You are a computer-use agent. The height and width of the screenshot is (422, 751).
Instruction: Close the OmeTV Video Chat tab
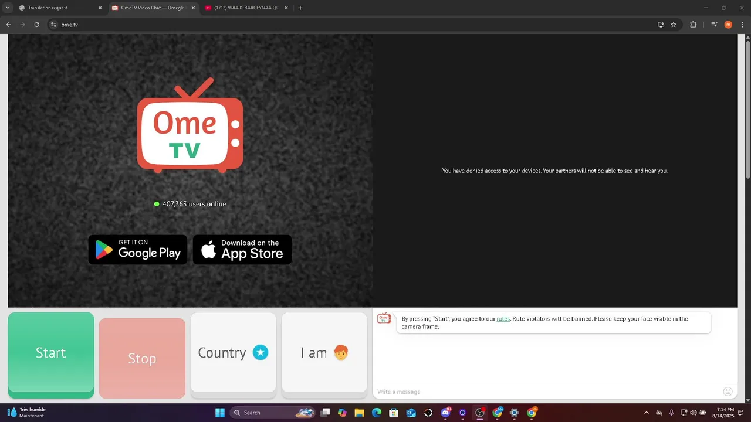point(194,8)
